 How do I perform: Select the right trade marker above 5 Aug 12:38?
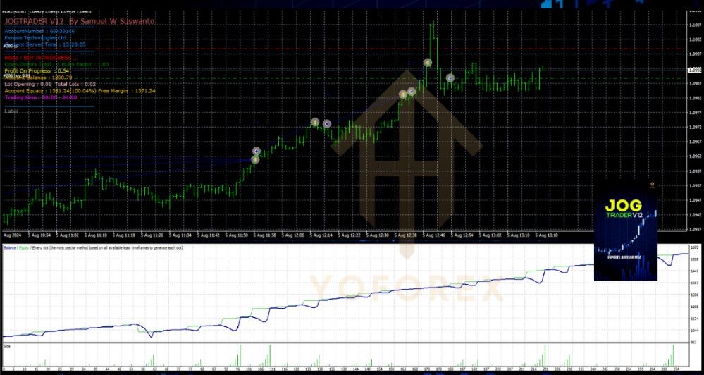point(412,92)
